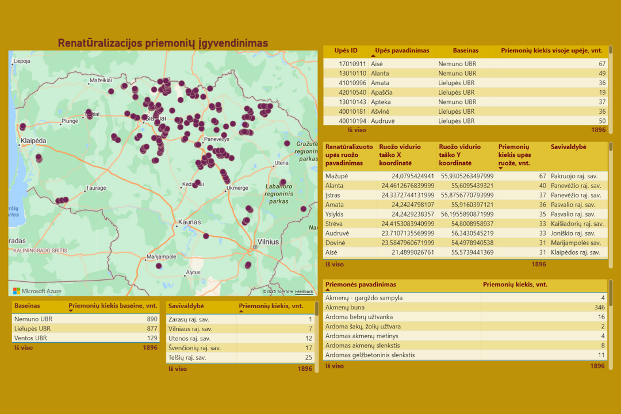Click the Microsoft Azure logo on map
The height and width of the screenshot is (414, 621).
tap(37, 291)
